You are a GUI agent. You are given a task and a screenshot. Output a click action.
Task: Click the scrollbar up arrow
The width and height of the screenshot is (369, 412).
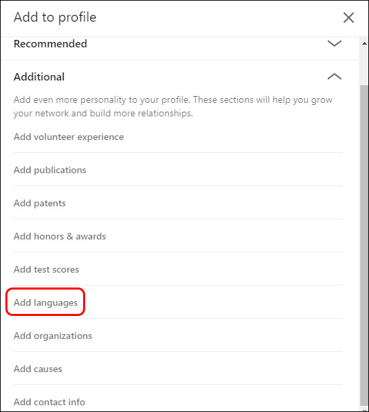pos(364,43)
